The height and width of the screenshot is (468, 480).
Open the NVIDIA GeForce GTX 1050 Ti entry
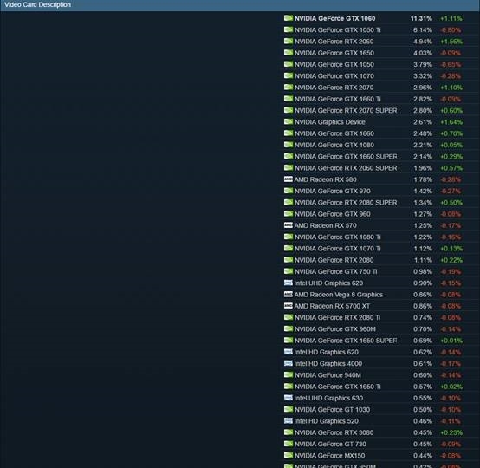point(338,30)
